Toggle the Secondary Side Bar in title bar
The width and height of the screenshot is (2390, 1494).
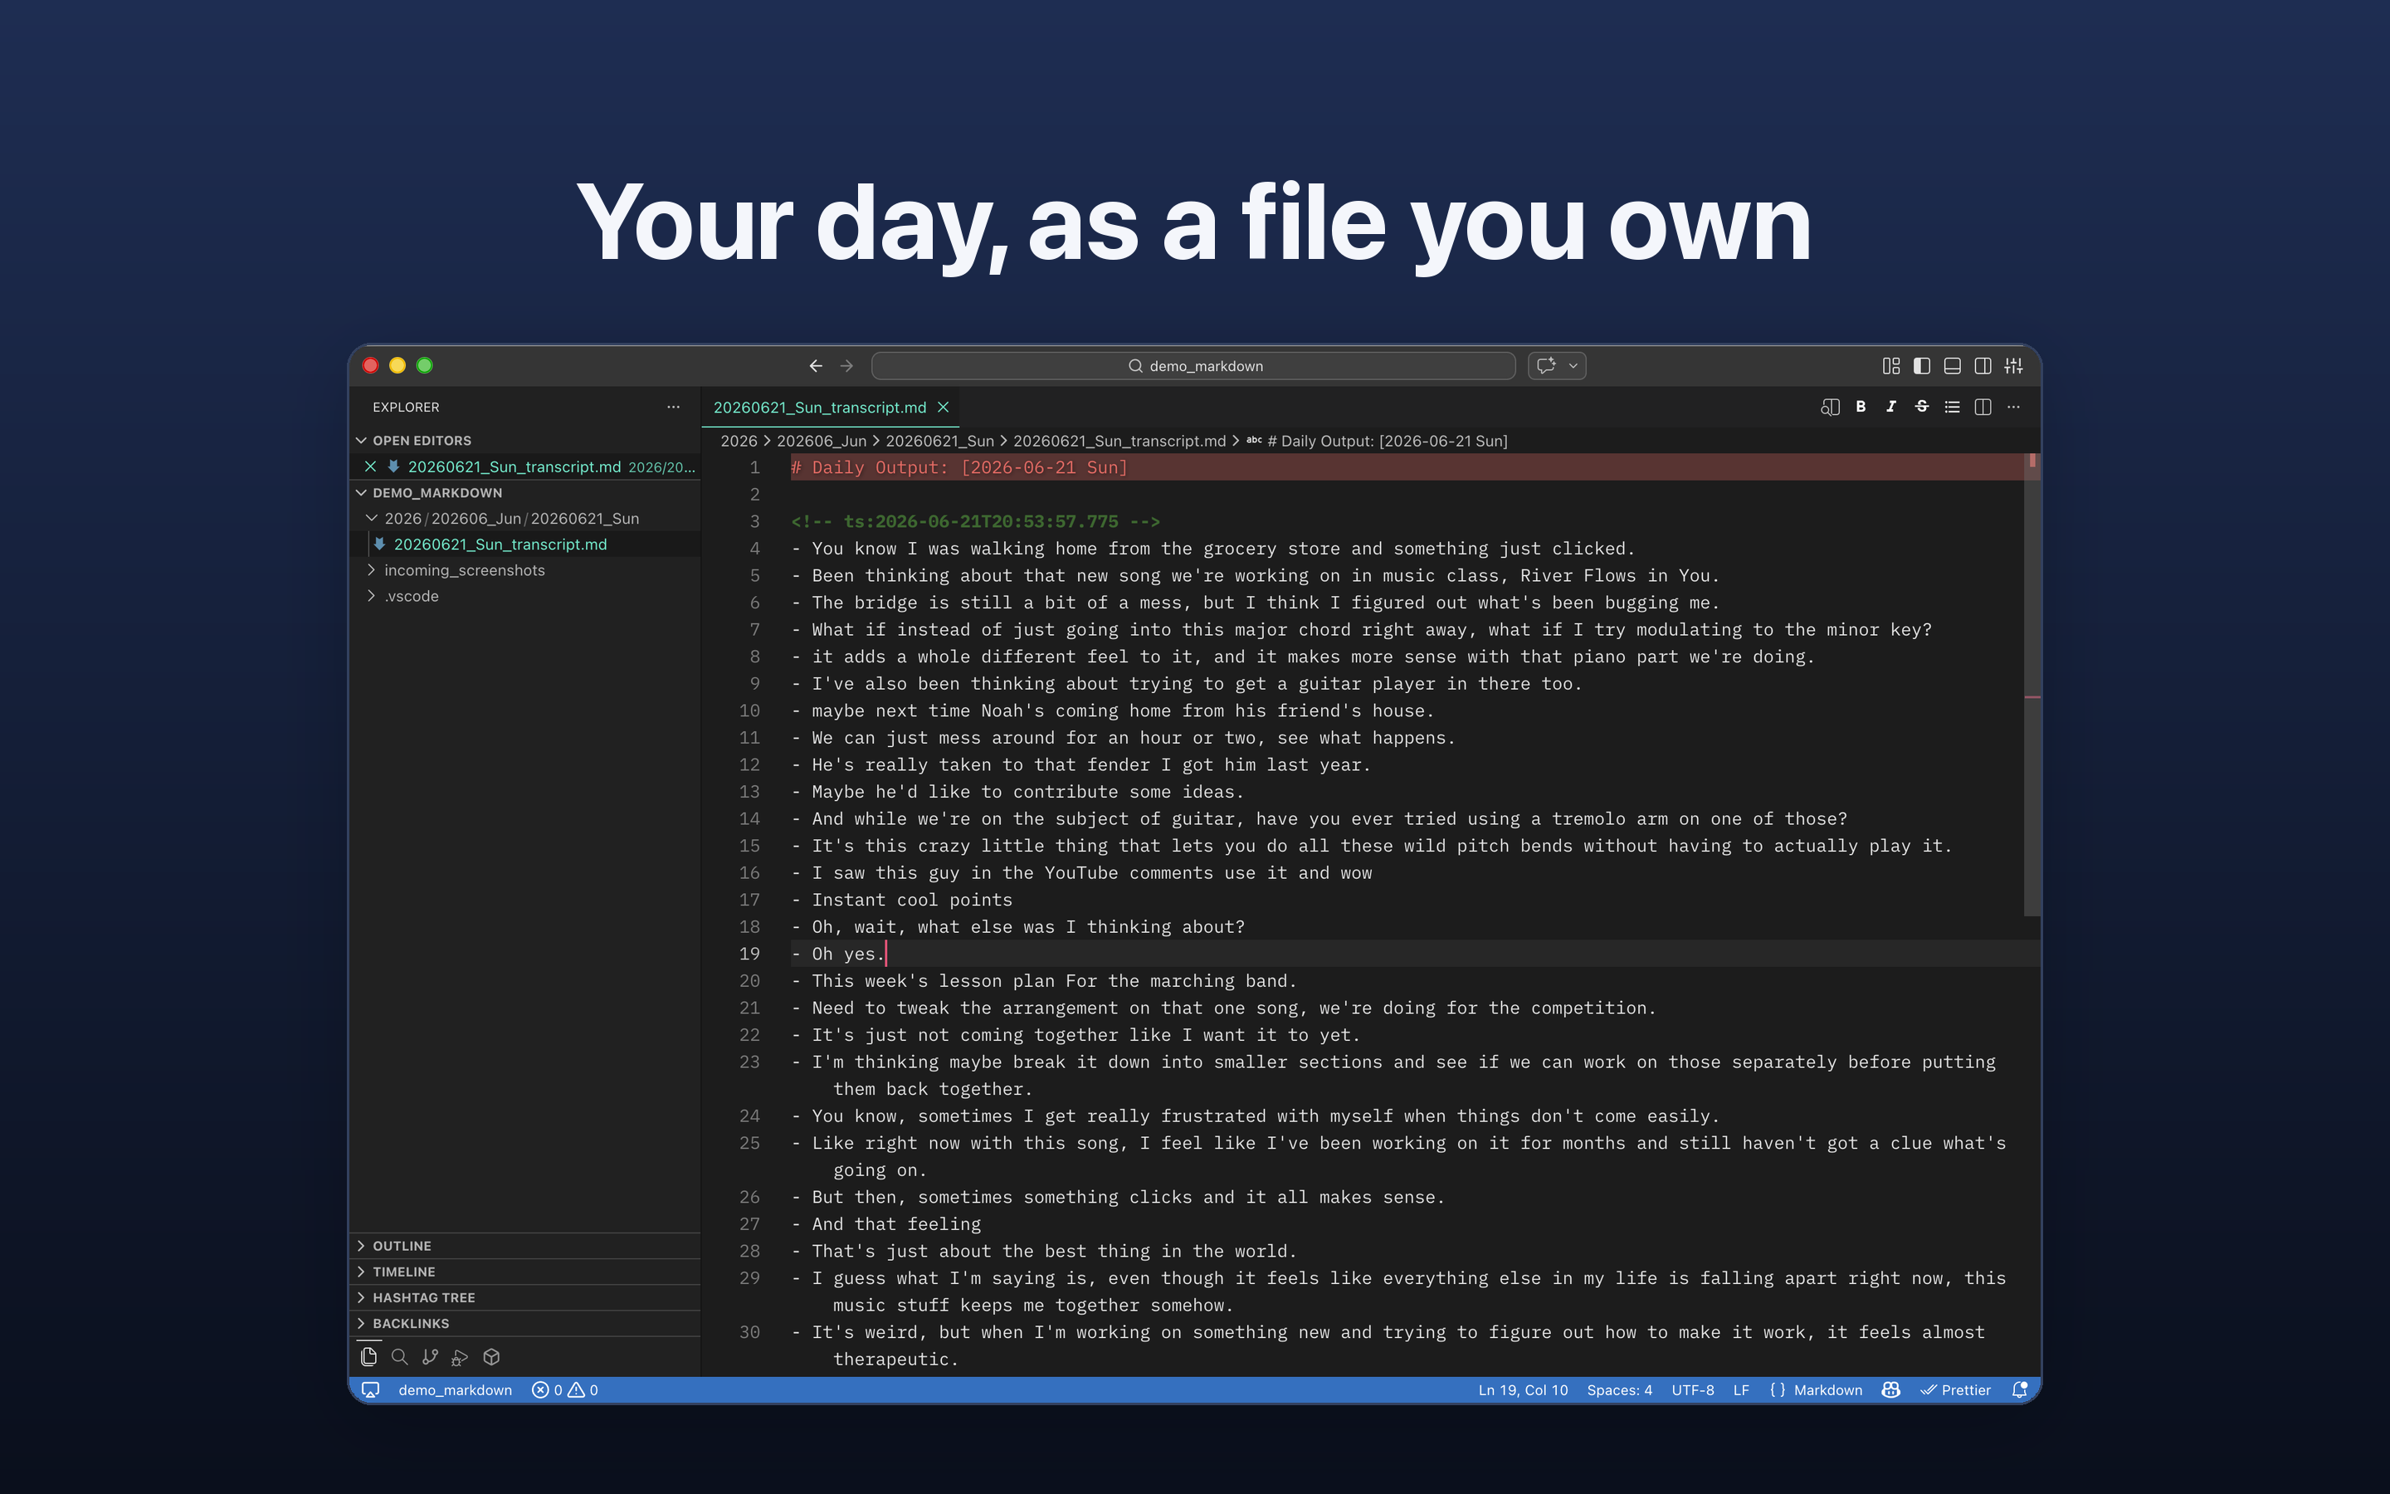[x=1983, y=365]
